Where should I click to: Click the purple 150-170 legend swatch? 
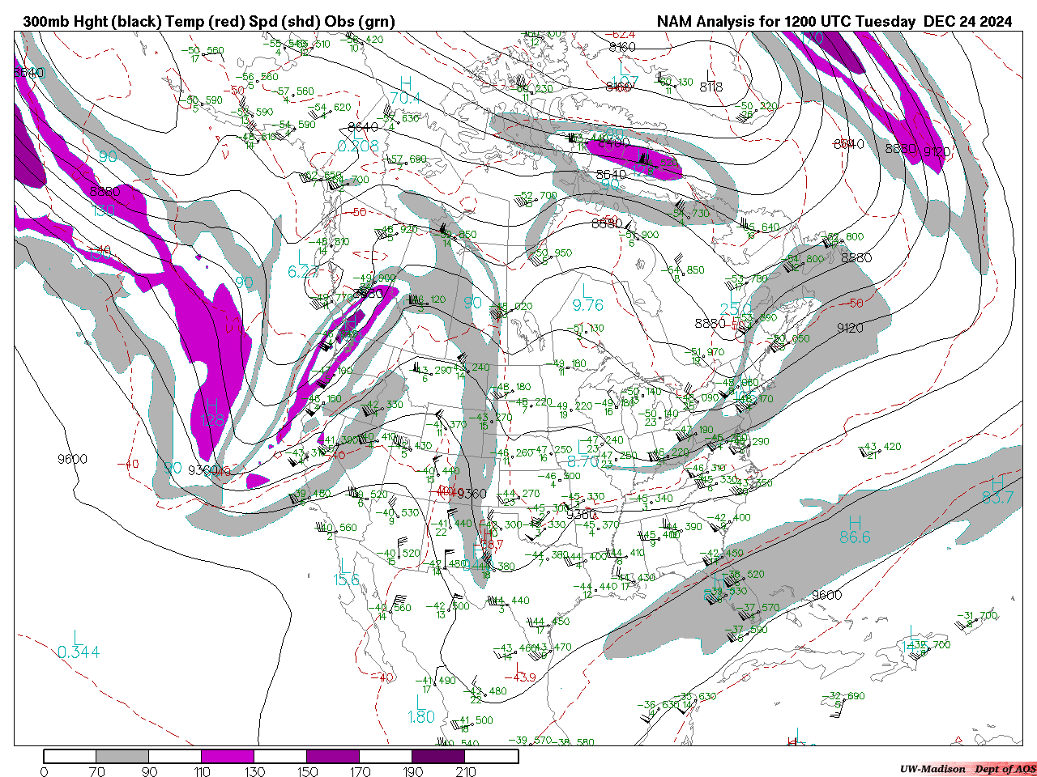(x=333, y=757)
